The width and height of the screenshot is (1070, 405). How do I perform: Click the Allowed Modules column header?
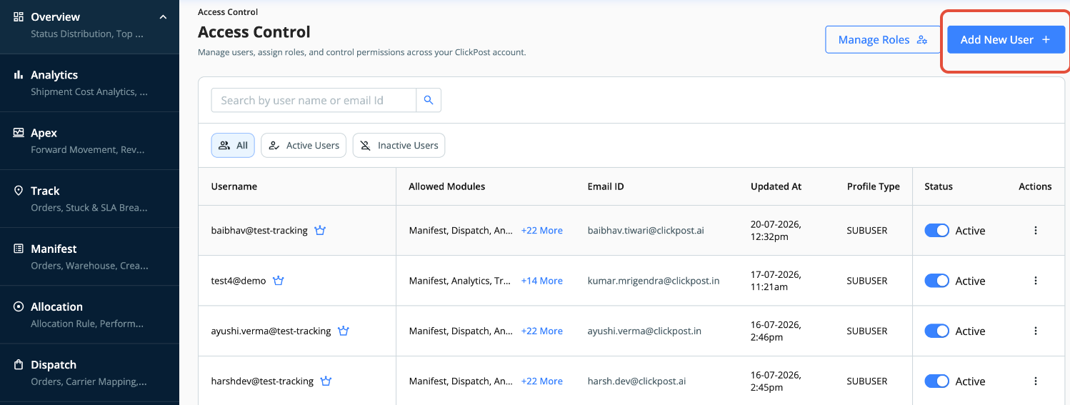[x=447, y=186]
